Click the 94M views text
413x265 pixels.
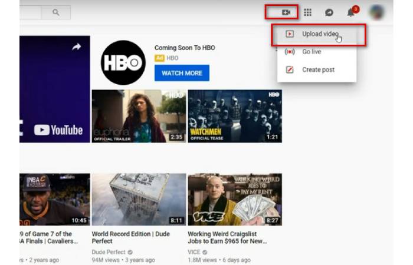click(106, 260)
